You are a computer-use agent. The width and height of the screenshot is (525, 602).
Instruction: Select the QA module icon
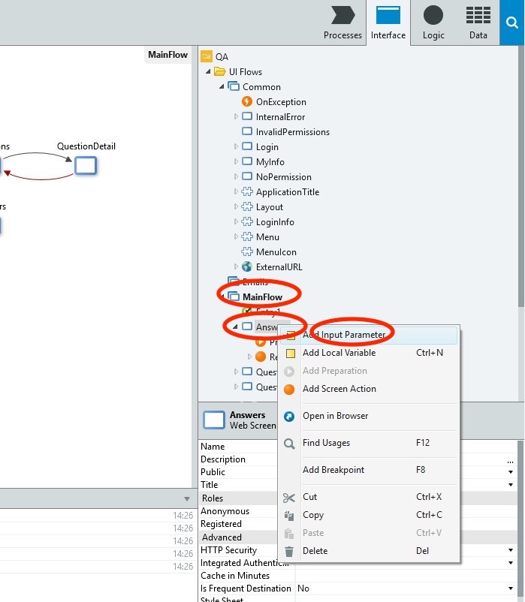[207, 56]
